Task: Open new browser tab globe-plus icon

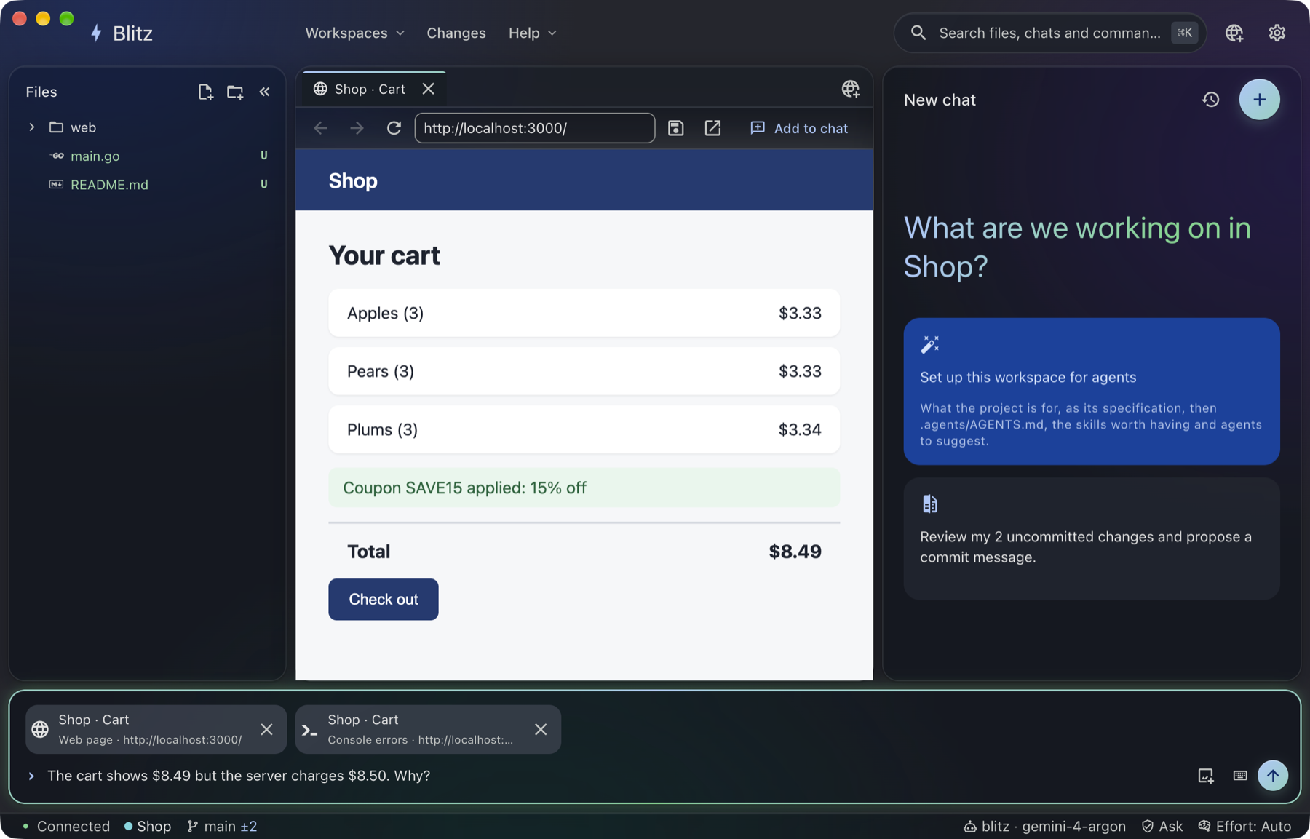Action: point(850,89)
